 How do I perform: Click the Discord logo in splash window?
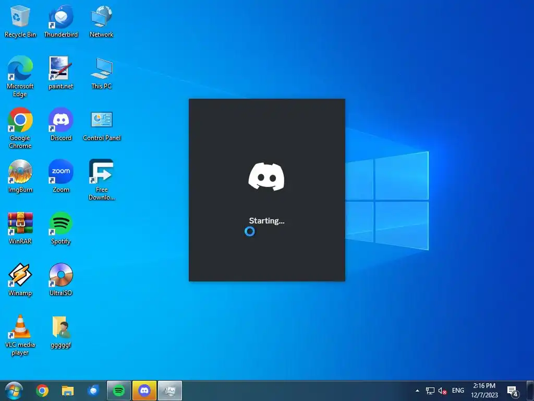click(x=266, y=176)
